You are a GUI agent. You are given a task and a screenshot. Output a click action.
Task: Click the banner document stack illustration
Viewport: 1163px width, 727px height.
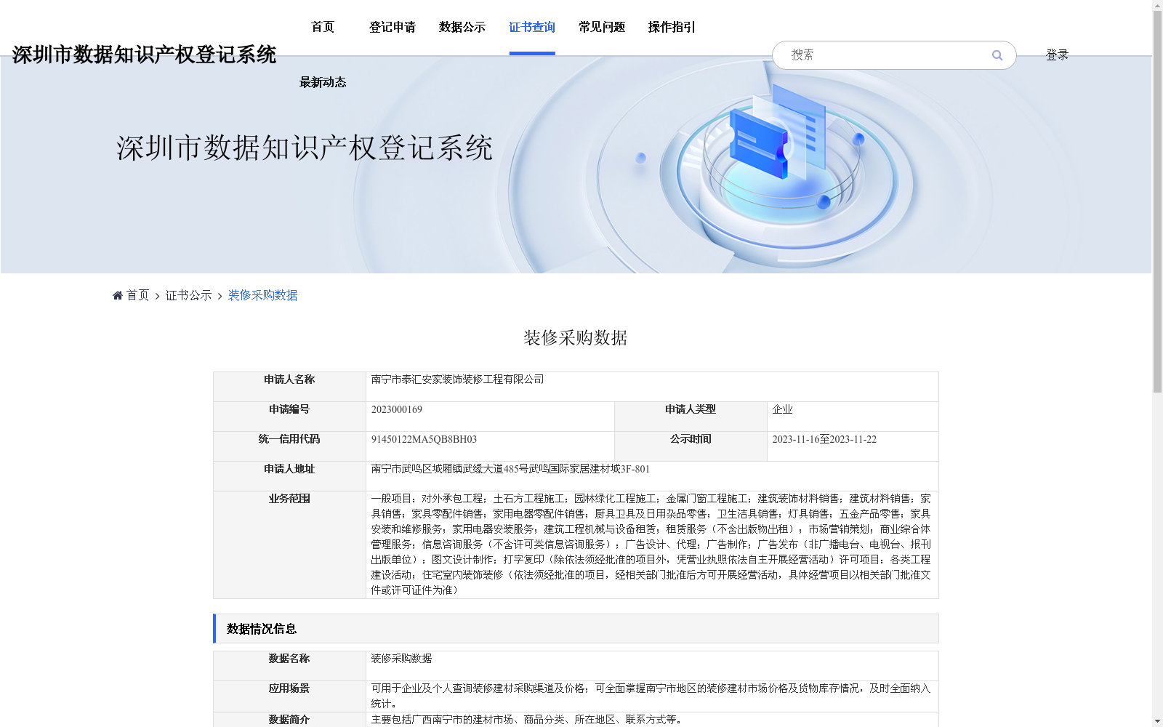pos(778,132)
